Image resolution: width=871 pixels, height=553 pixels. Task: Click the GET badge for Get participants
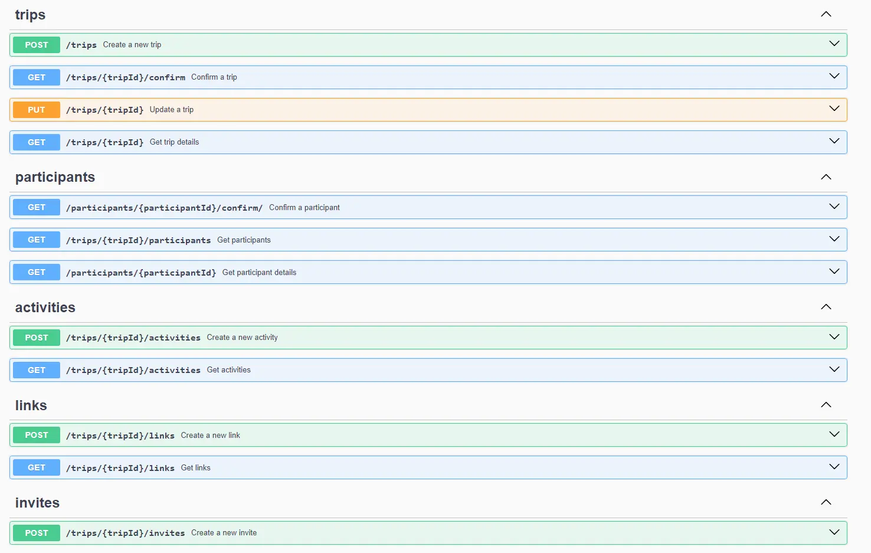37,240
